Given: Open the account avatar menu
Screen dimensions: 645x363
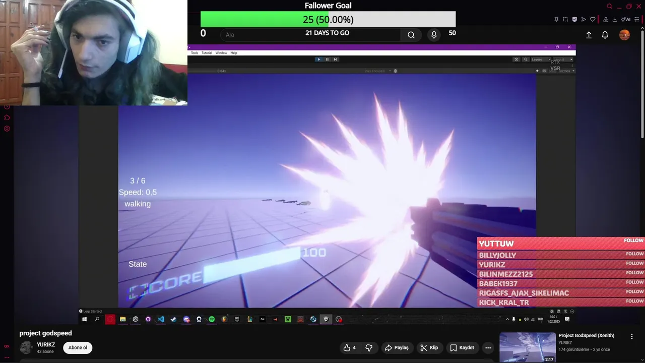Looking at the screenshot, I should click(x=624, y=35).
